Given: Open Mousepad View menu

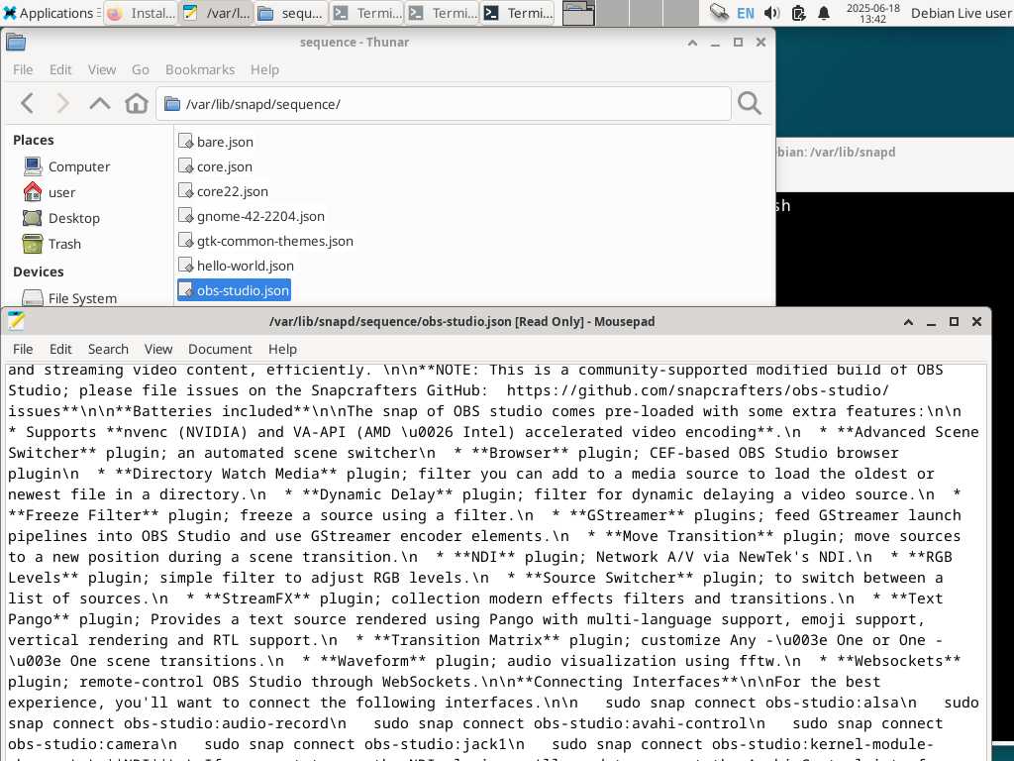Looking at the screenshot, I should (x=158, y=349).
